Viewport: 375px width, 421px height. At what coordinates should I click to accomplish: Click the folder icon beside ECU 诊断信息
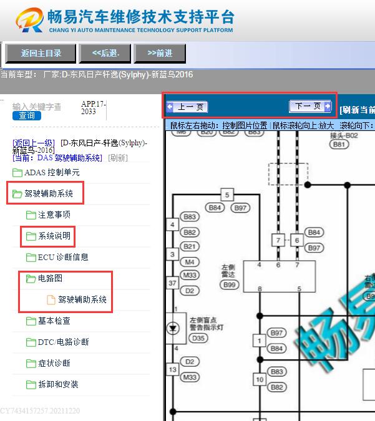31,258
